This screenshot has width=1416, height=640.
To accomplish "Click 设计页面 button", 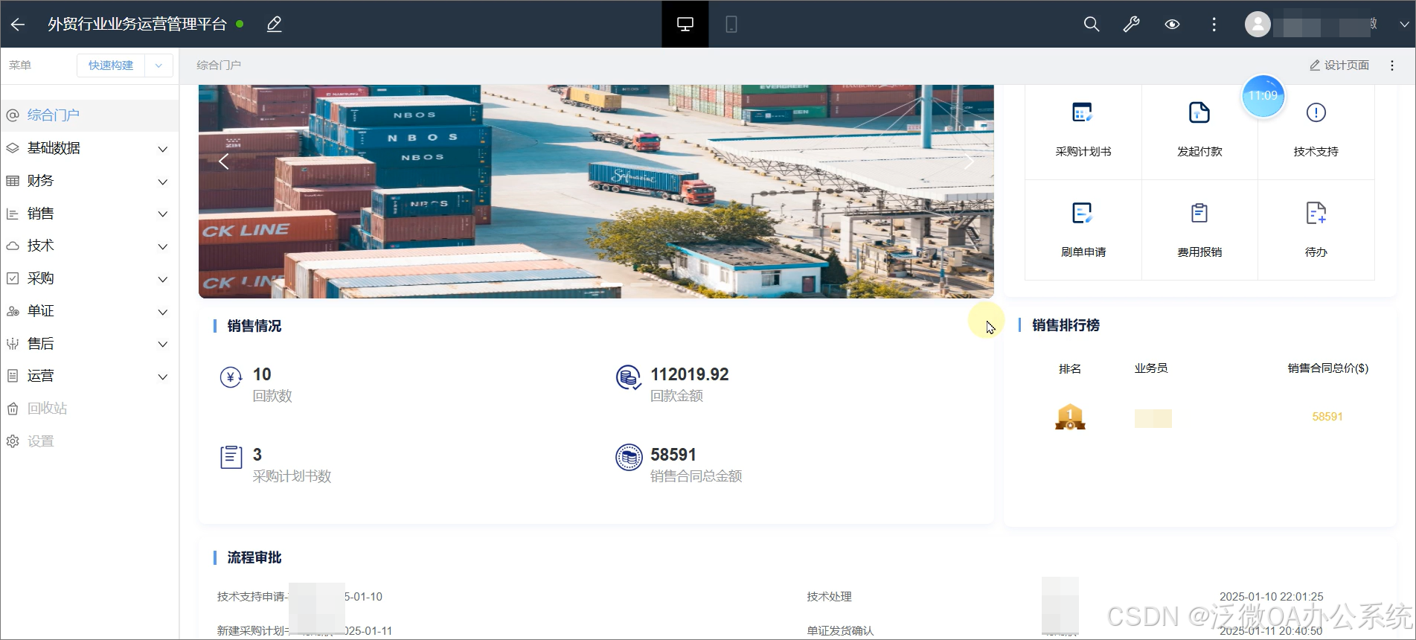I will 1339,65.
